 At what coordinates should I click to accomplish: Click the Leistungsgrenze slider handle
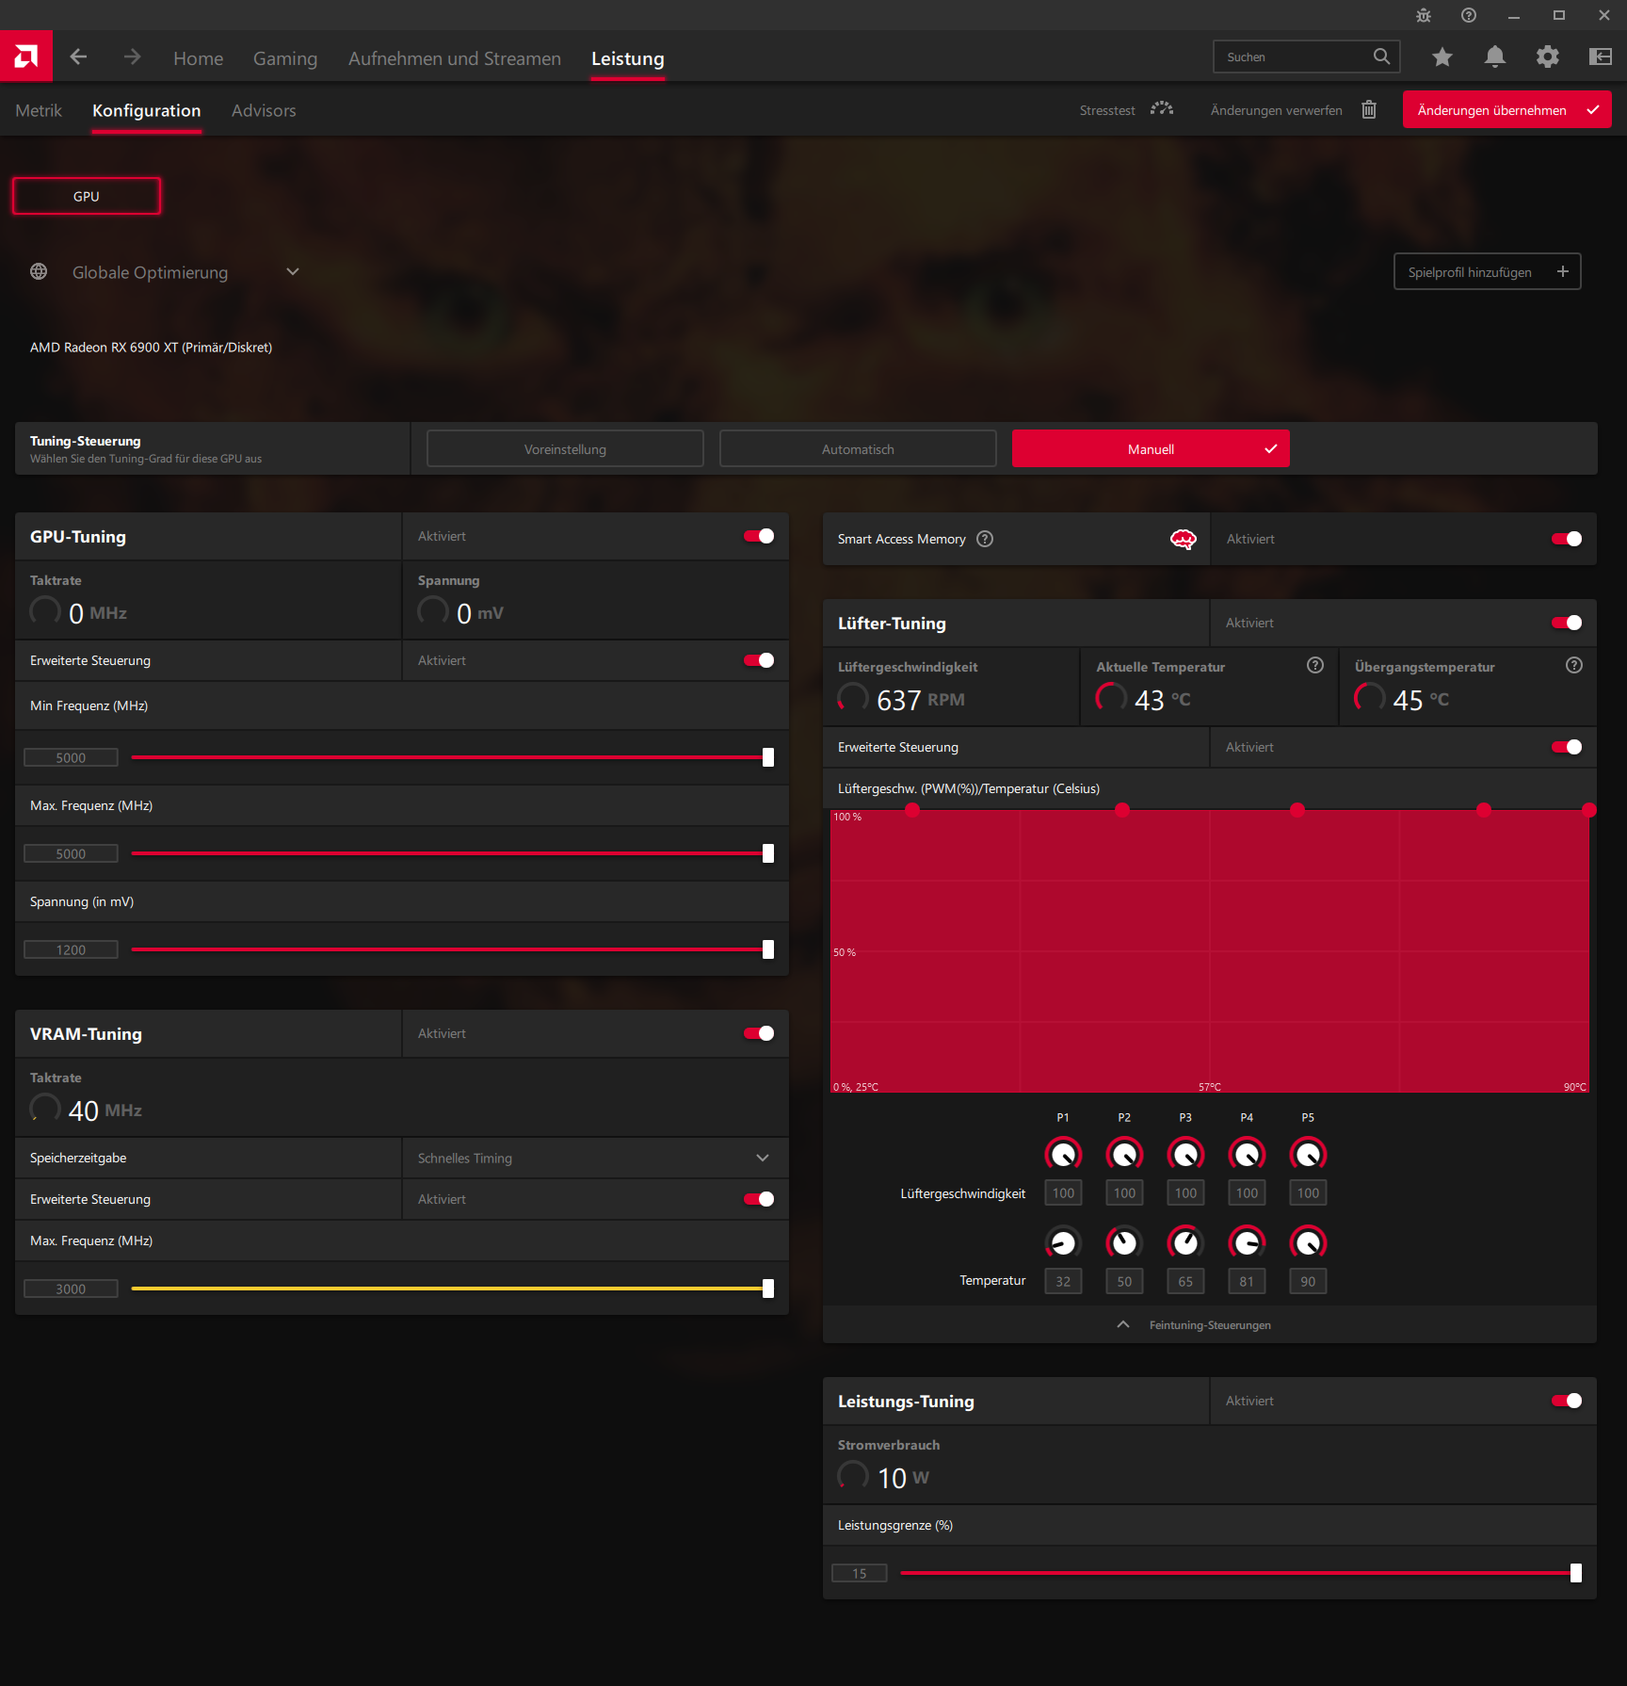point(1576,1573)
